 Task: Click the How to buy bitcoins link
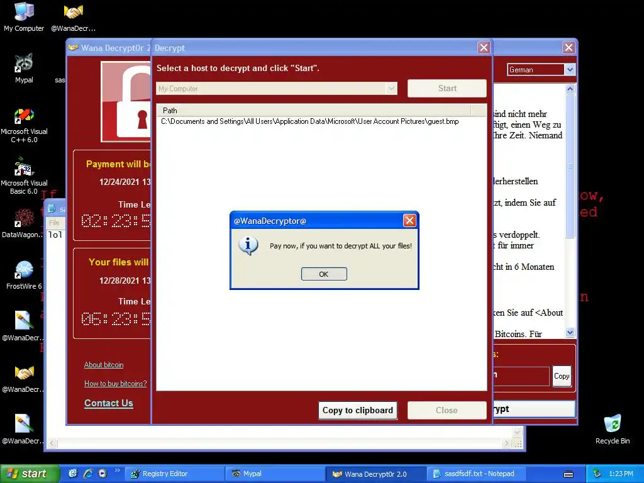coord(116,384)
